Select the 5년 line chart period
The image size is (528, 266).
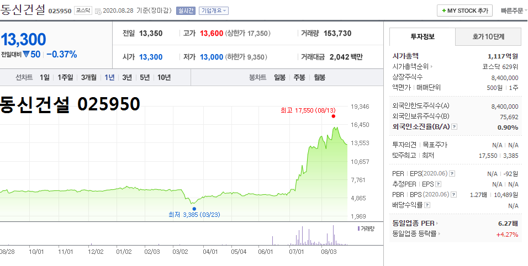(x=145, y=78)
